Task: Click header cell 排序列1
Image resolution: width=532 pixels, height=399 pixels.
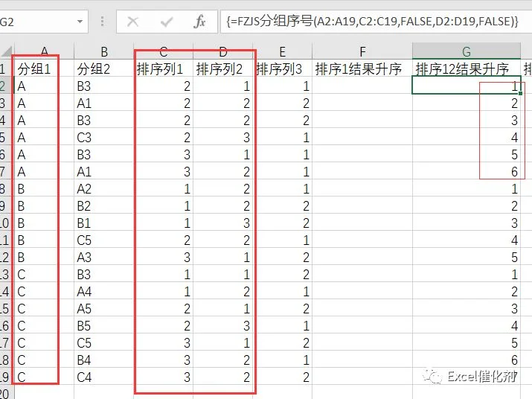Action: pos(164,69)
